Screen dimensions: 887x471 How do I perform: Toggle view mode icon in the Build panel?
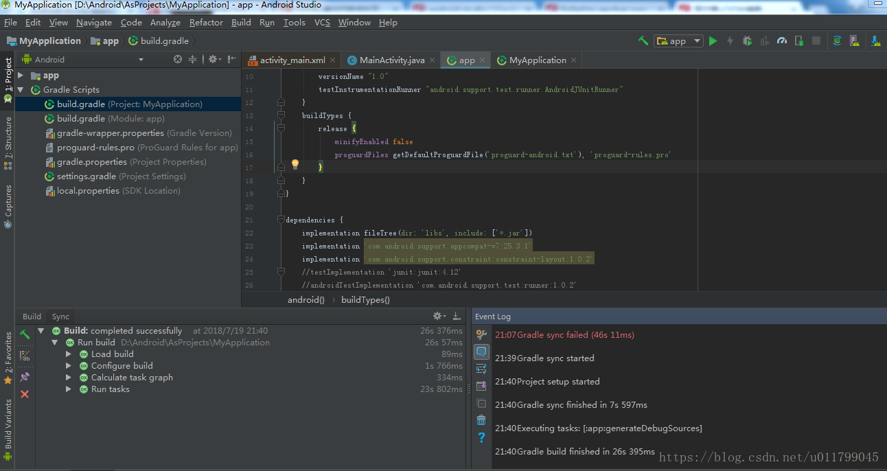tap(25, 355)
